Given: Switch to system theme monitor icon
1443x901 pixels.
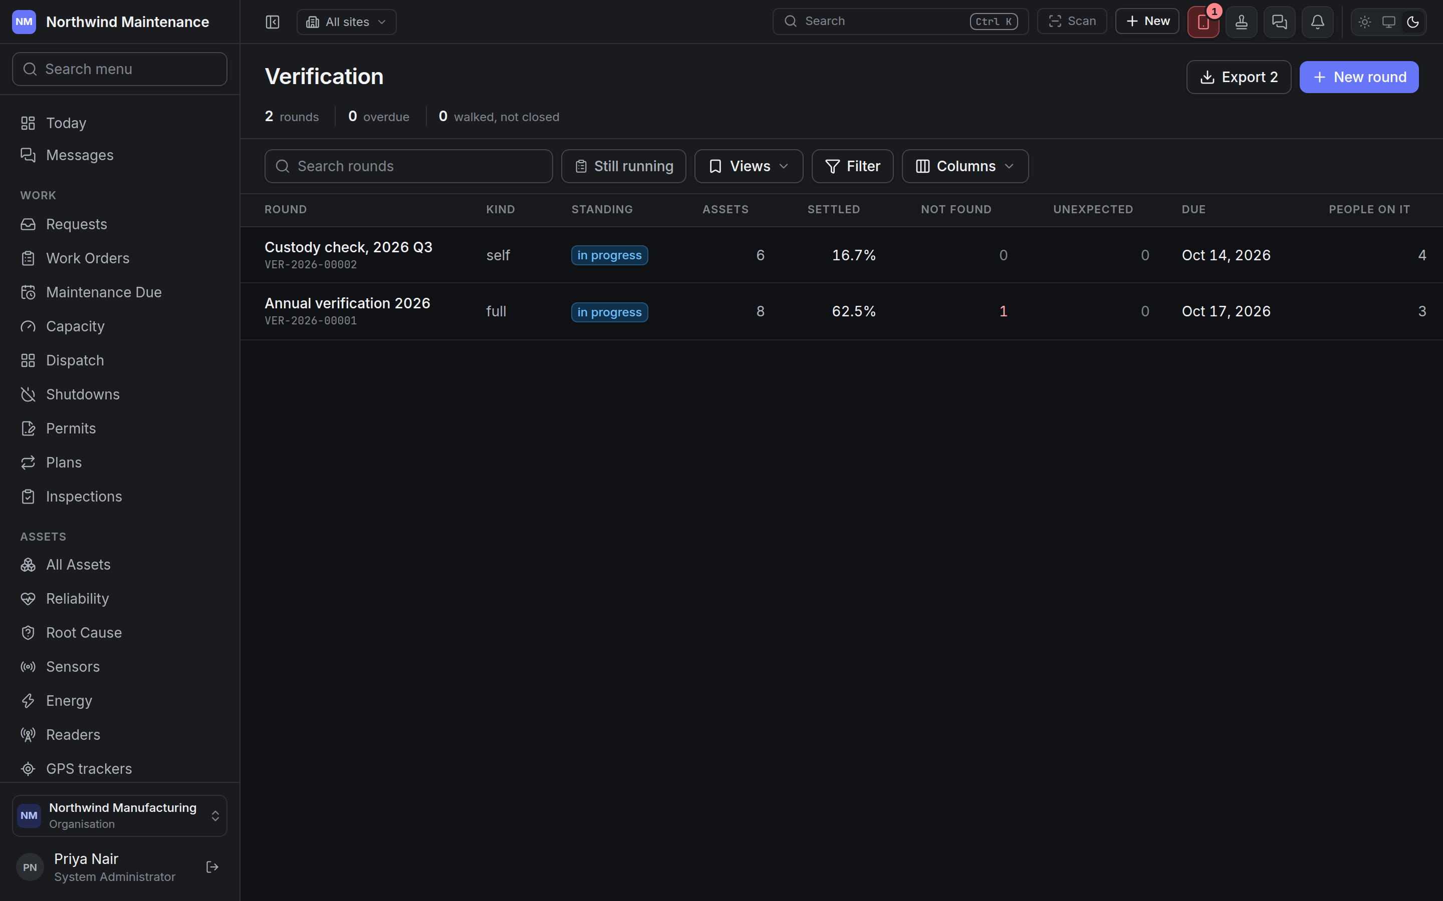Looking at the screenshot, I should pos(1389,22).
